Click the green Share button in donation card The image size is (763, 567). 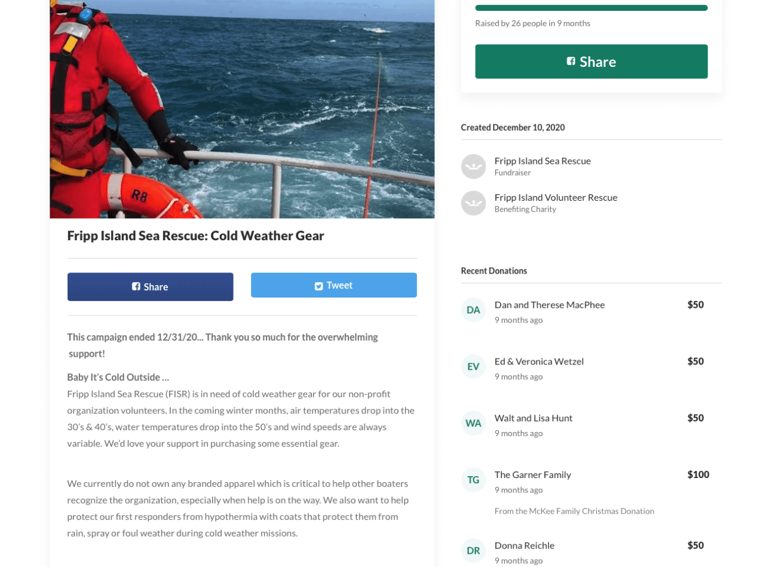591,62
